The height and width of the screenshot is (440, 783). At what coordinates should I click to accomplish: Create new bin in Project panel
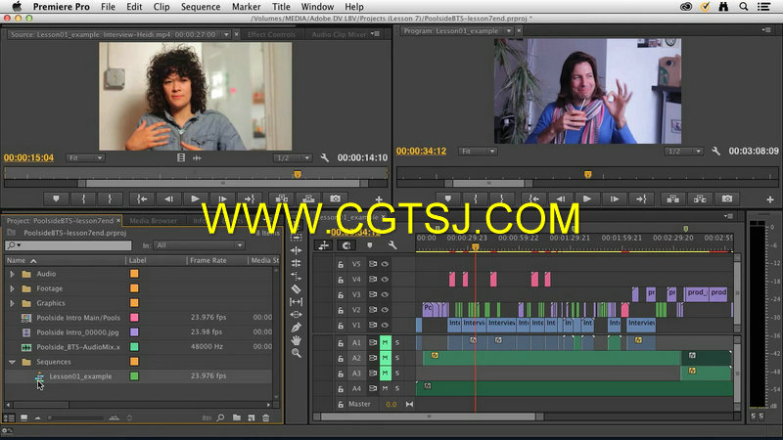click(x=237, y=418)
